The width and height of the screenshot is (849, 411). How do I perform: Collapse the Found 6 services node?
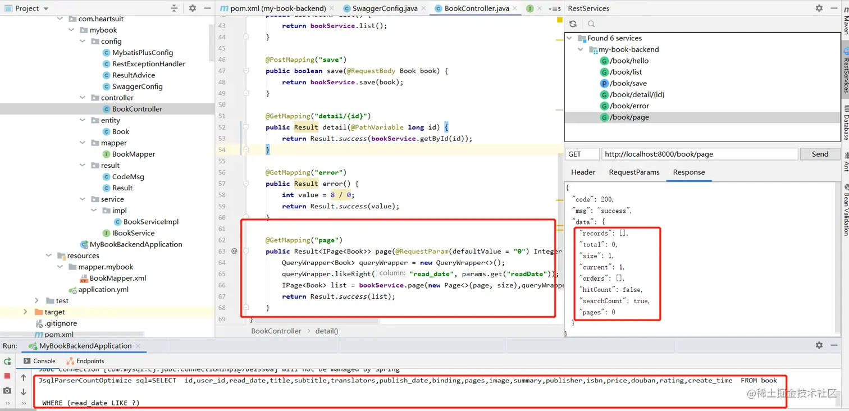pos(570,38)
